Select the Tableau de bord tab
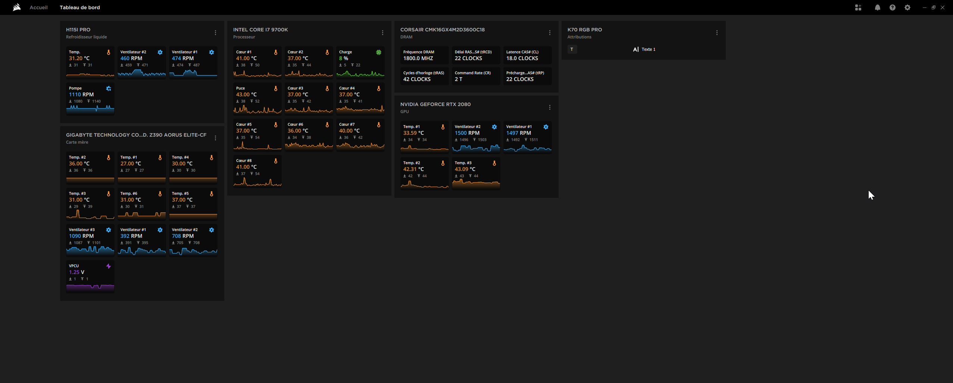 (x=80, y=7)
